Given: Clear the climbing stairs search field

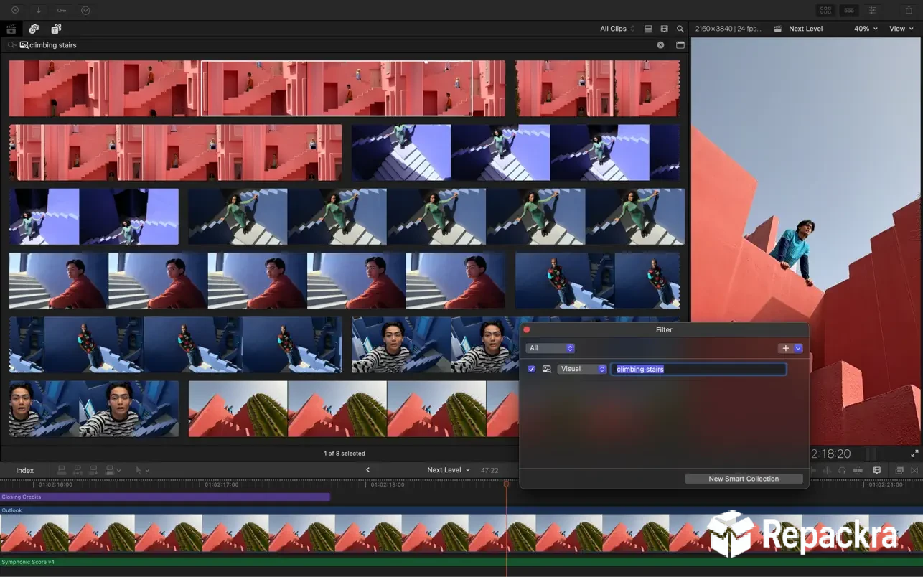Looking at the screenshot, I should point(661,44).
